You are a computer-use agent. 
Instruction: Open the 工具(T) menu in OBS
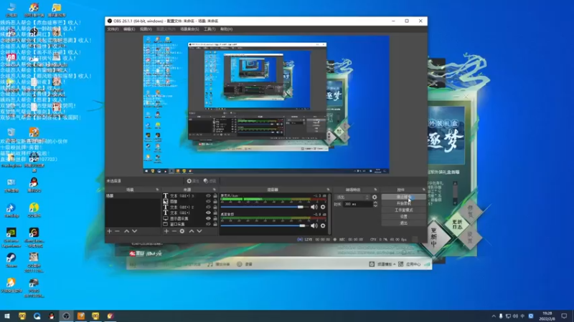pyautogui.click(x=210, y=29)
